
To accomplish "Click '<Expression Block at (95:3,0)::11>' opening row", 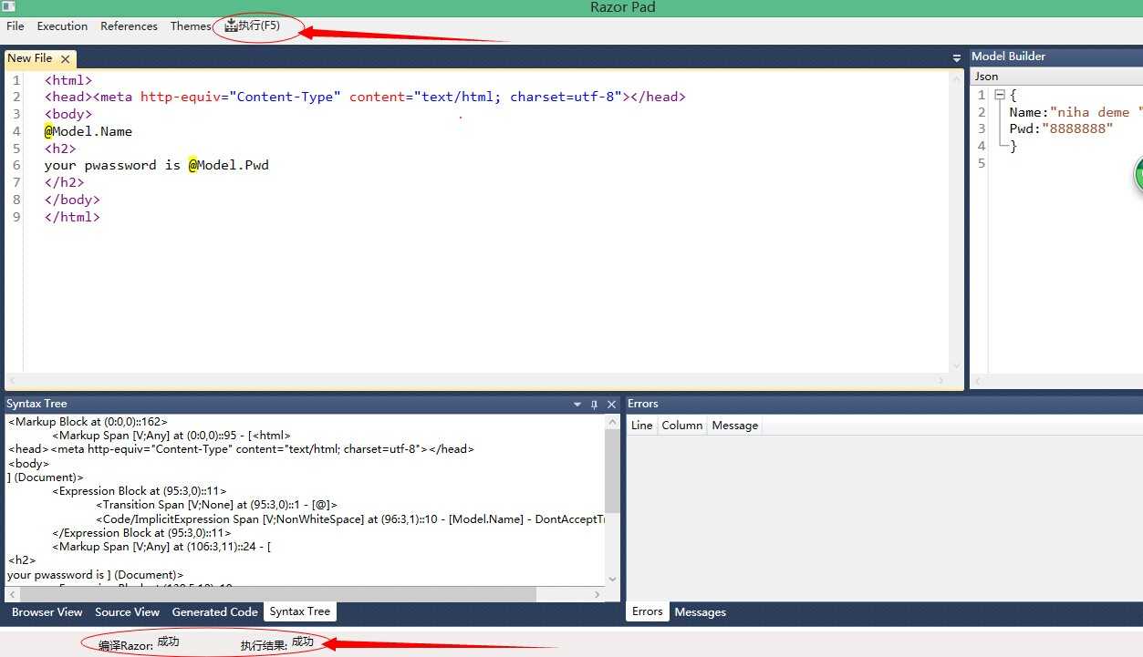I will pyautogui.click(x=140, y=491).
